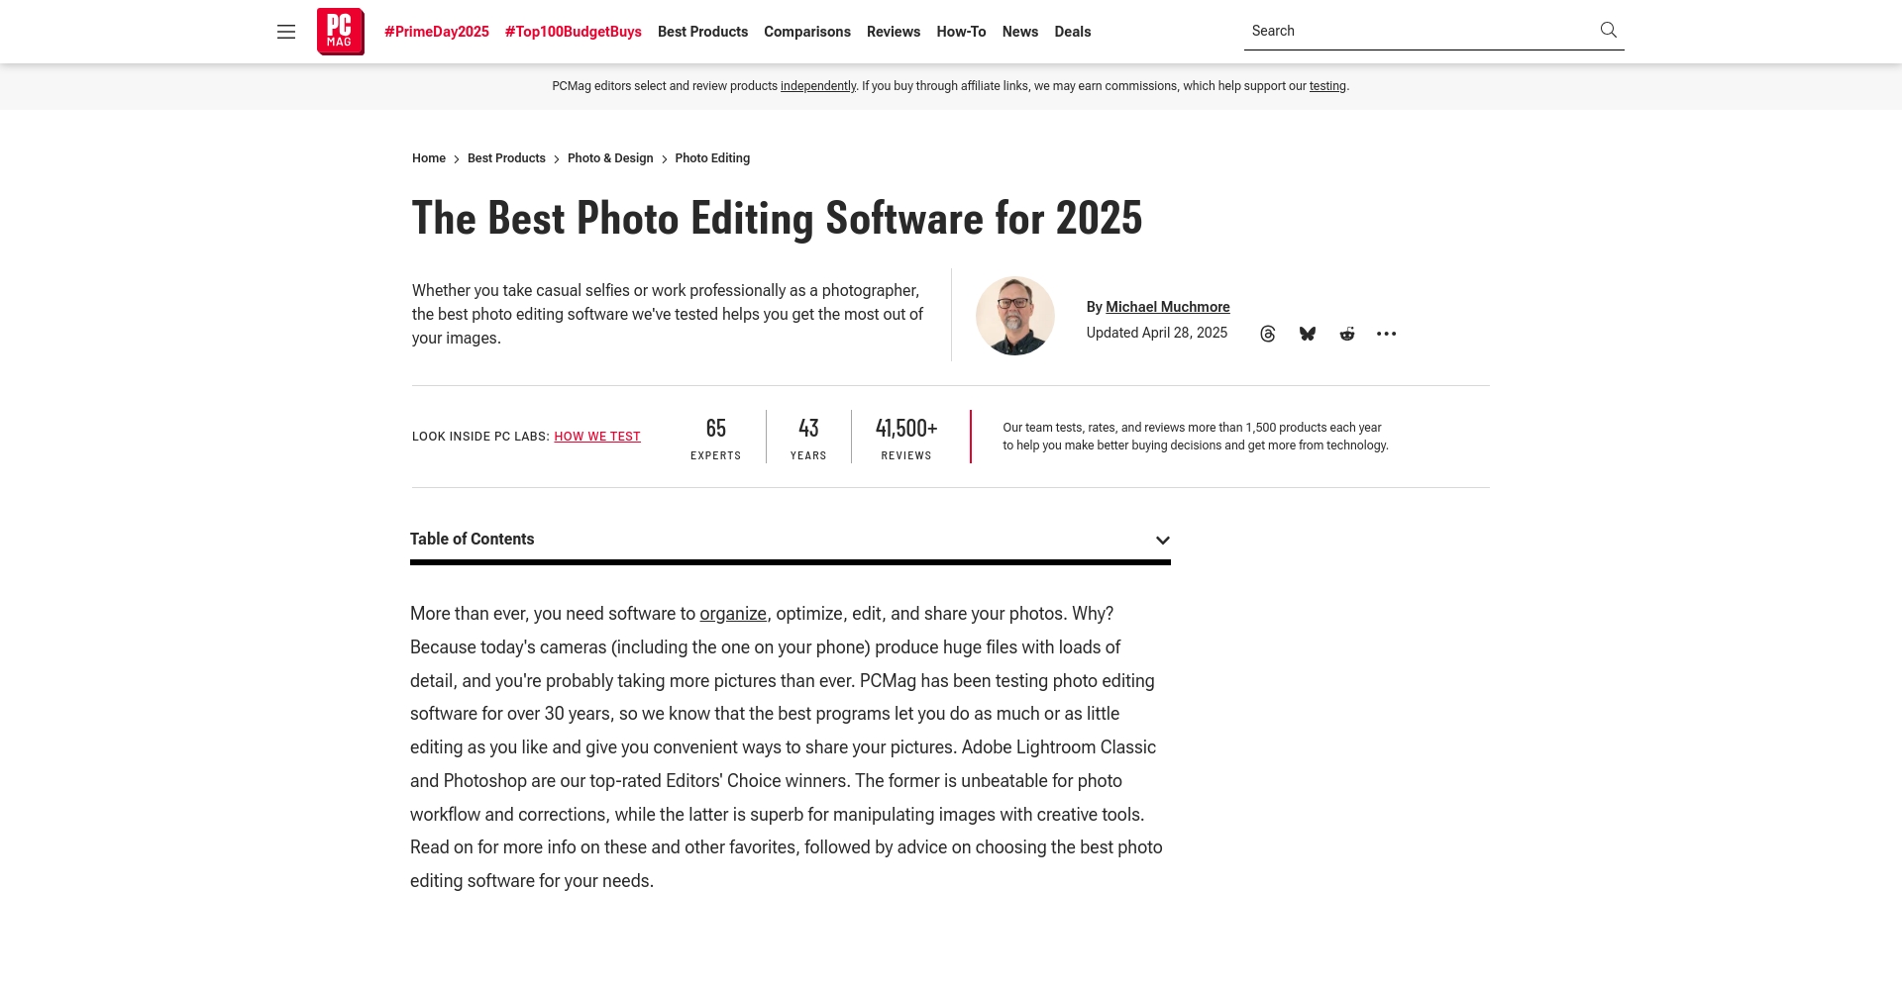This screenshot has height=990, width=1902.
Task: Click the search magnifier icon
Action: click(x=1609, y=30)
